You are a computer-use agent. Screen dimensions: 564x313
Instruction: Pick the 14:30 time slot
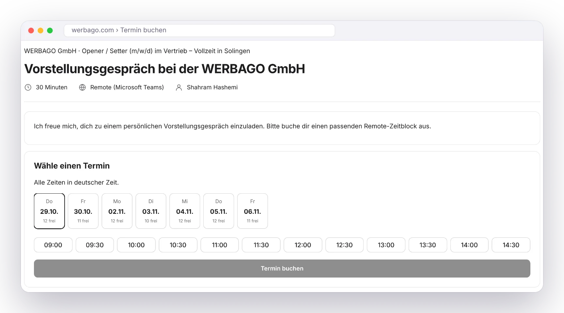pyautogui.click(x=511, y=245)
